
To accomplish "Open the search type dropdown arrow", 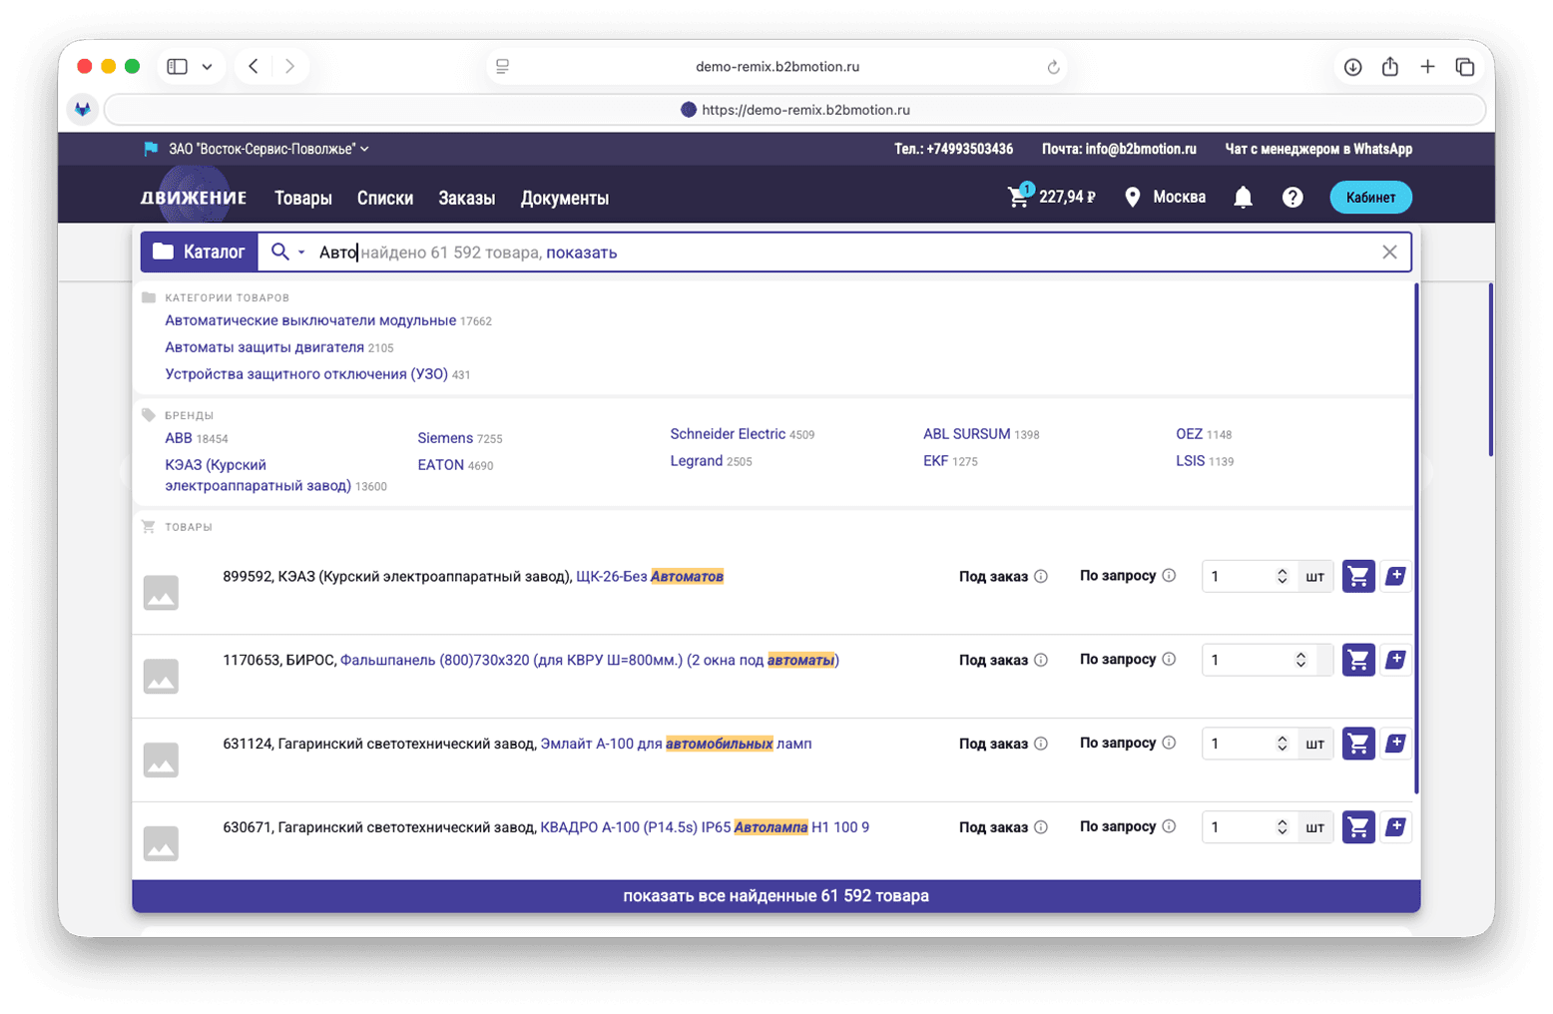I will click(x=301, y=253).
